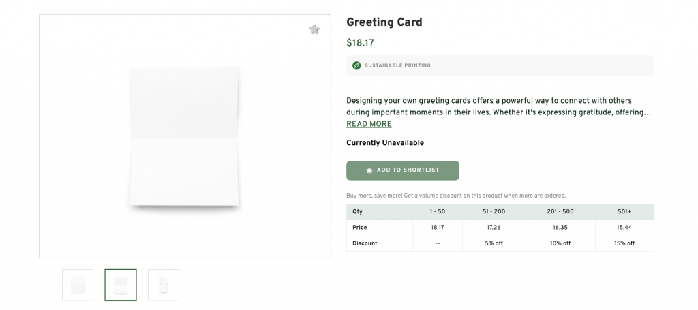Click the Add to Shortlist button
The image size is (698, 310).
pyautogui.click(x=402, y=170)
